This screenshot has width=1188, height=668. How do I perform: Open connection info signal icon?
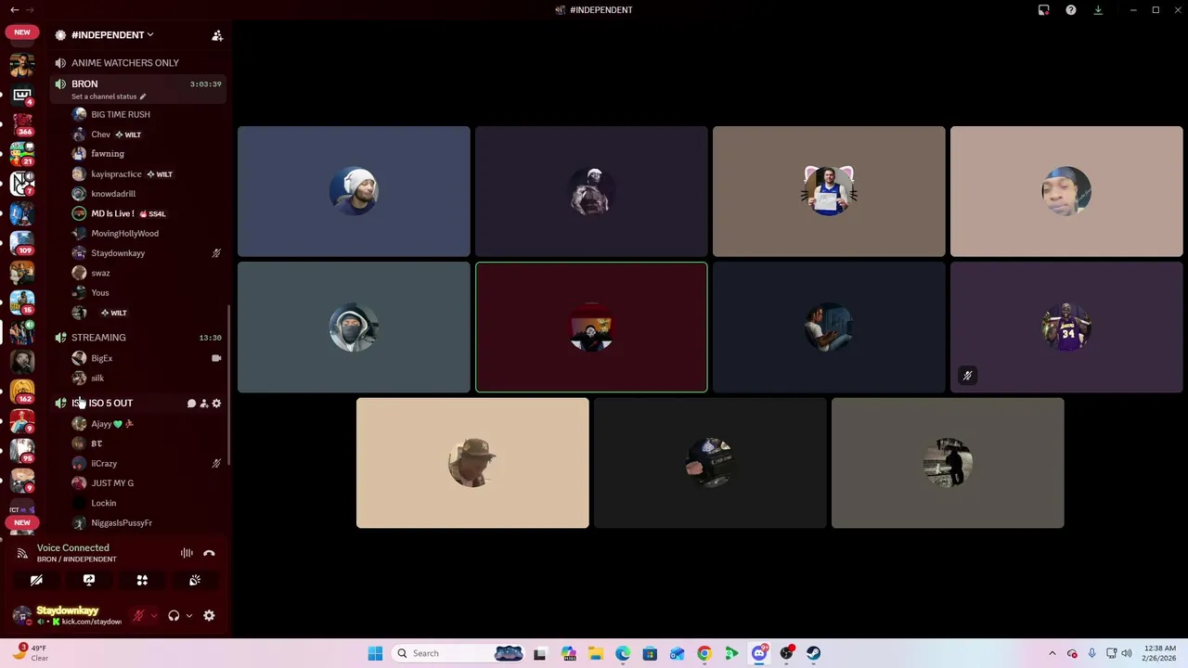22,553
